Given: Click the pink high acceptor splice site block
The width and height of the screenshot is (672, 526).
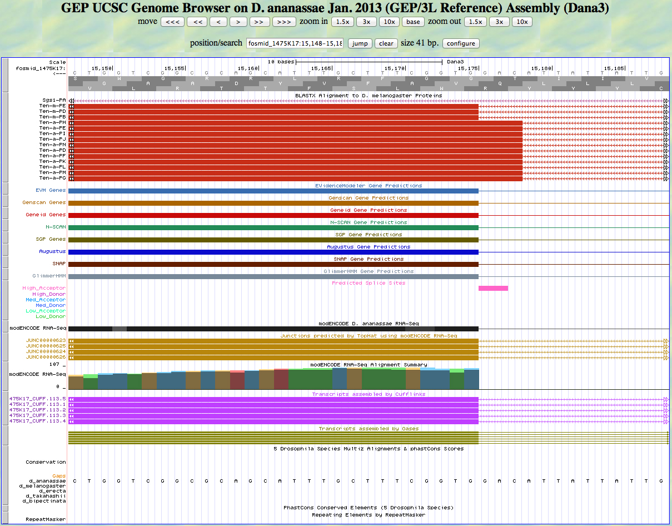Looking at the screenshot, I should (x=493, y=288).
